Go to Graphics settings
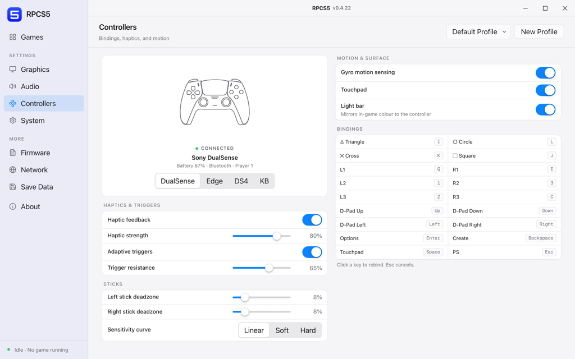 (44, 69)
